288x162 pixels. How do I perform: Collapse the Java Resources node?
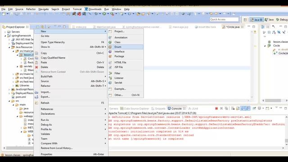9,47
